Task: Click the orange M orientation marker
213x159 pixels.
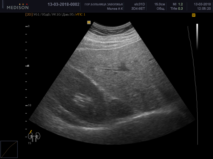Action: pos(89,23)
